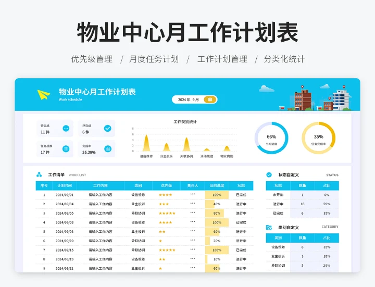Click the 35% task completion donut chart

319,138
